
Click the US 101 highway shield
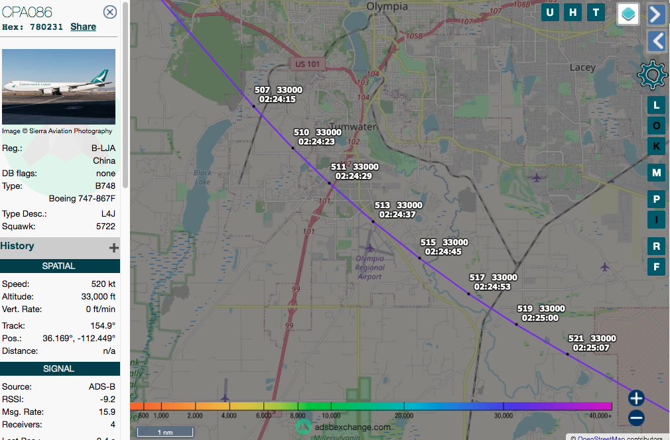point(308,64)
